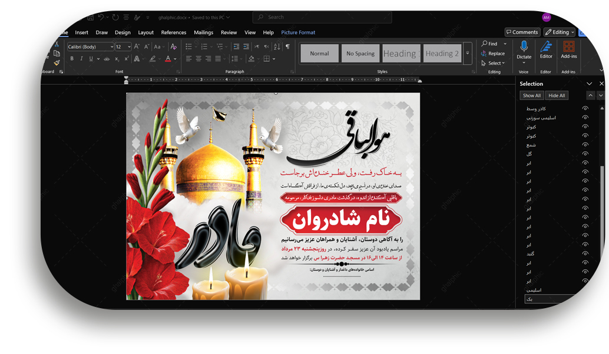Hide the کادر وسط layer
The height and width of the screenshot is (354, 609).
click(585, 109)
